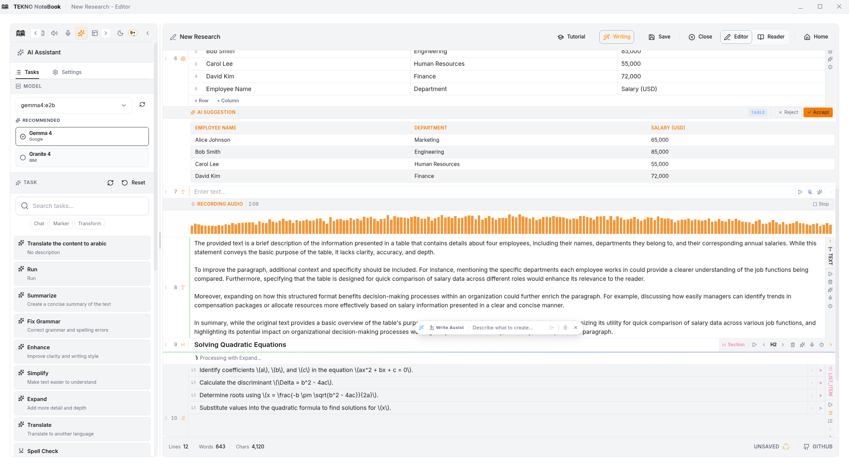Select the microphone icon in the sidebar toolbar
The height and width of the screenshot is (467, 849).
pyautogui.click(x=68, y=33)
